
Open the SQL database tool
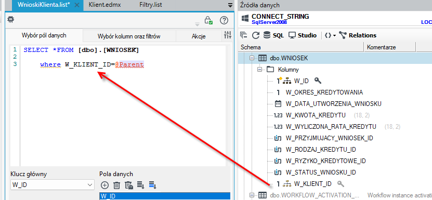coord(273,35)
